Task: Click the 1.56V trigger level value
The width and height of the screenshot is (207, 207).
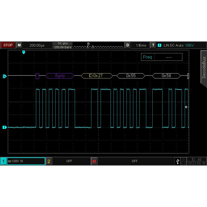Action: (x=189, y=46)
